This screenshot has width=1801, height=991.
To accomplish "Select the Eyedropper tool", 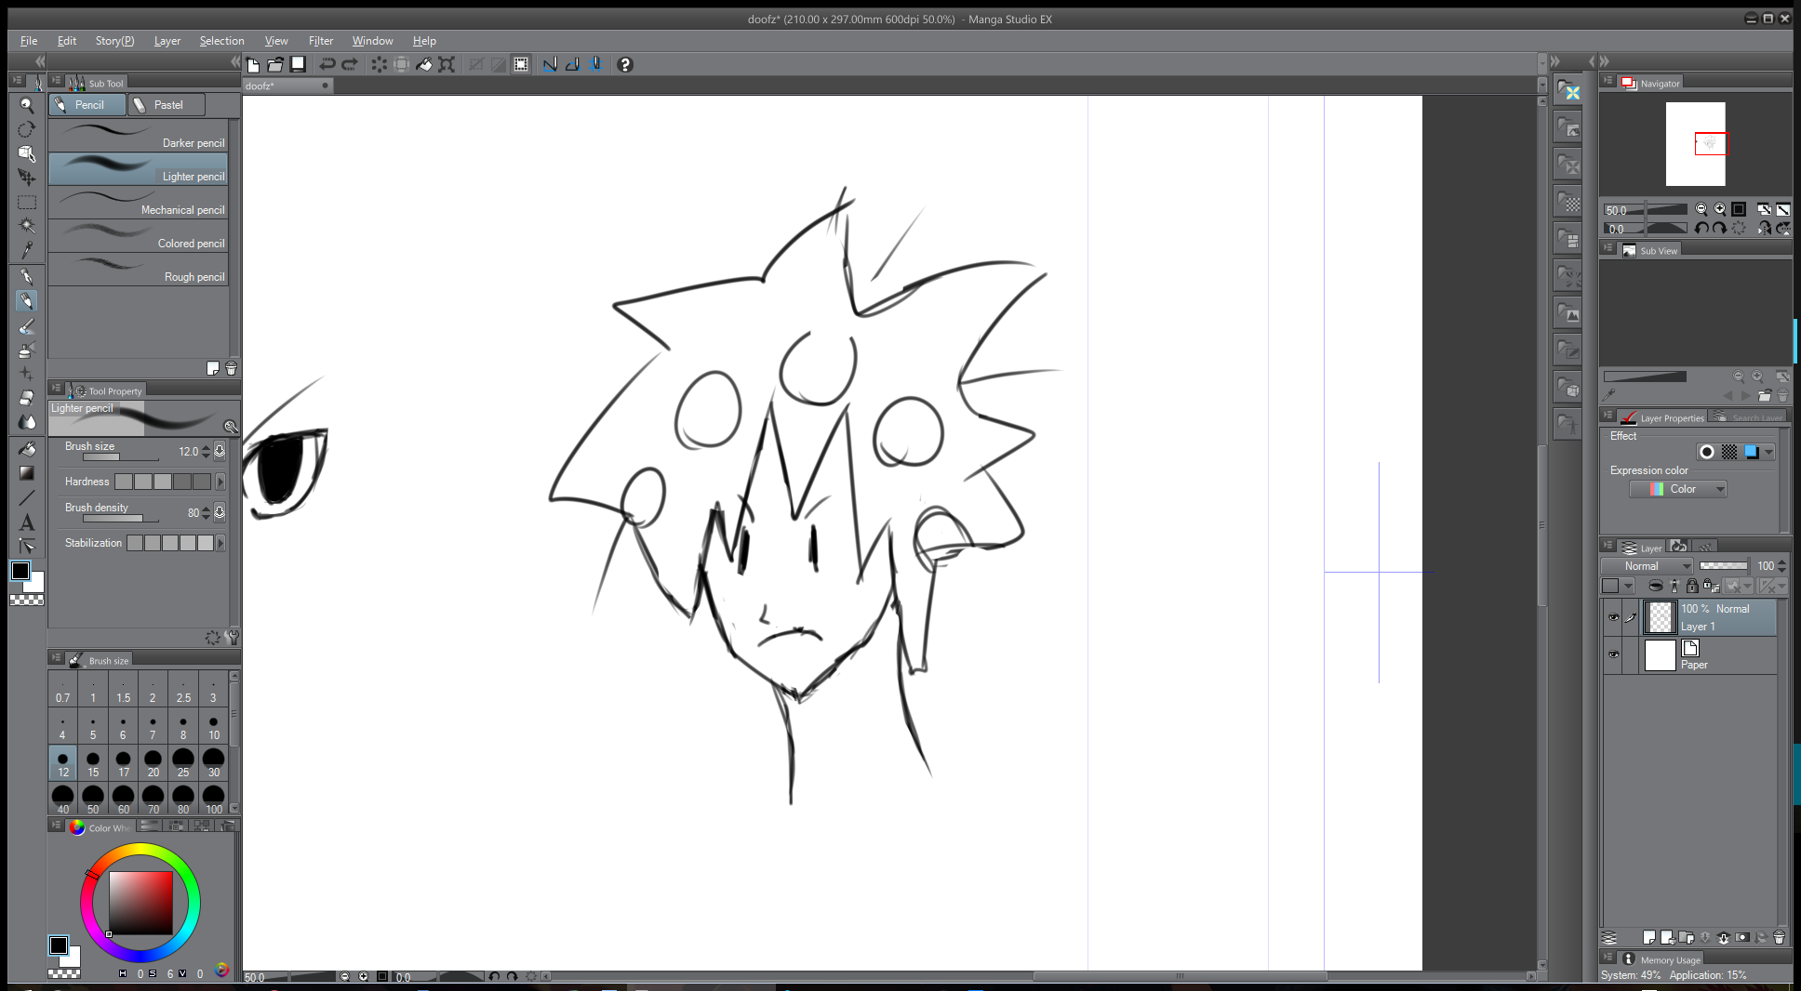I will [x=27, y=250].
